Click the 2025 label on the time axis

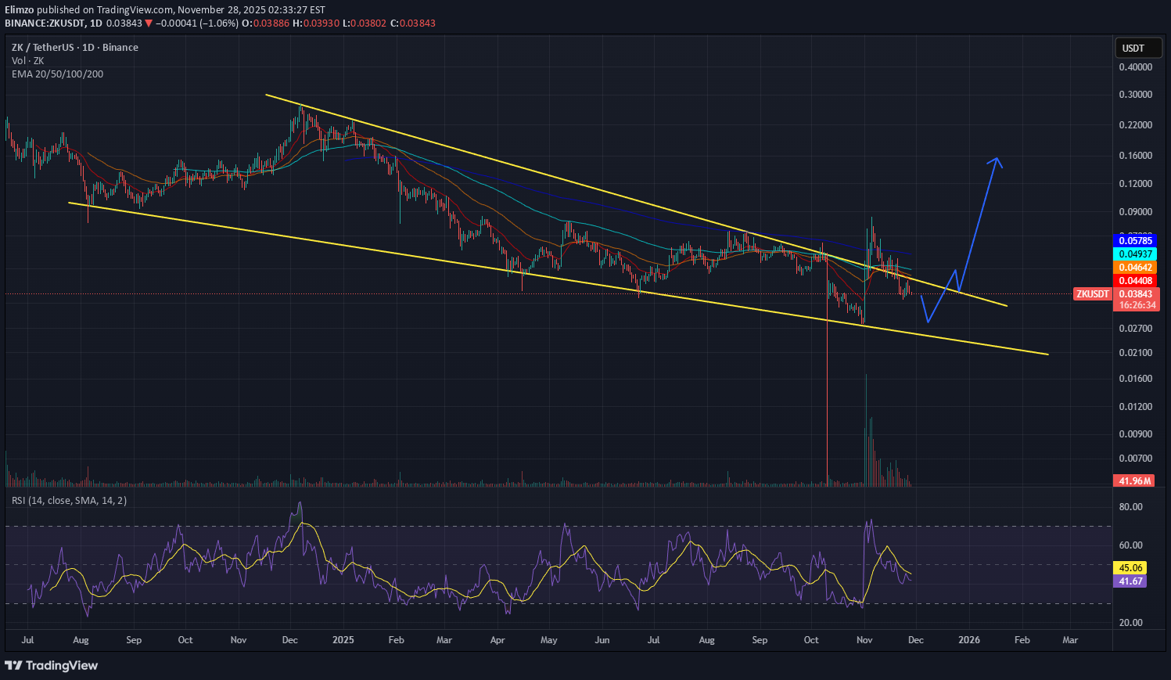pos(343,640)
